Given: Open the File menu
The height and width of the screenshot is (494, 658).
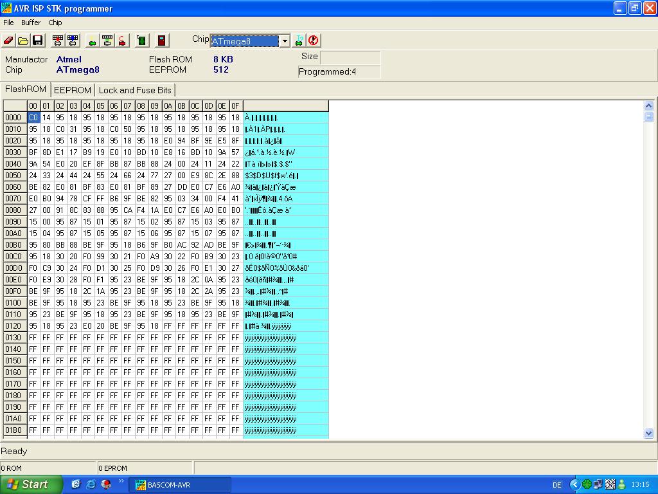Looking at the screenshot, I should (8, 23).
